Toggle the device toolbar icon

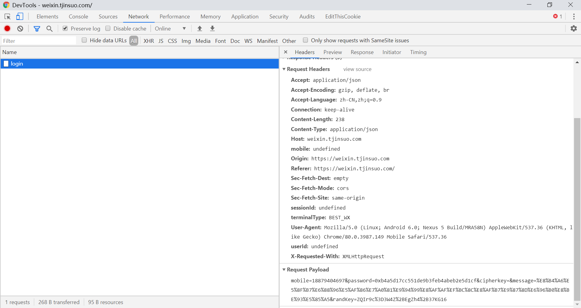coord(20,17)
